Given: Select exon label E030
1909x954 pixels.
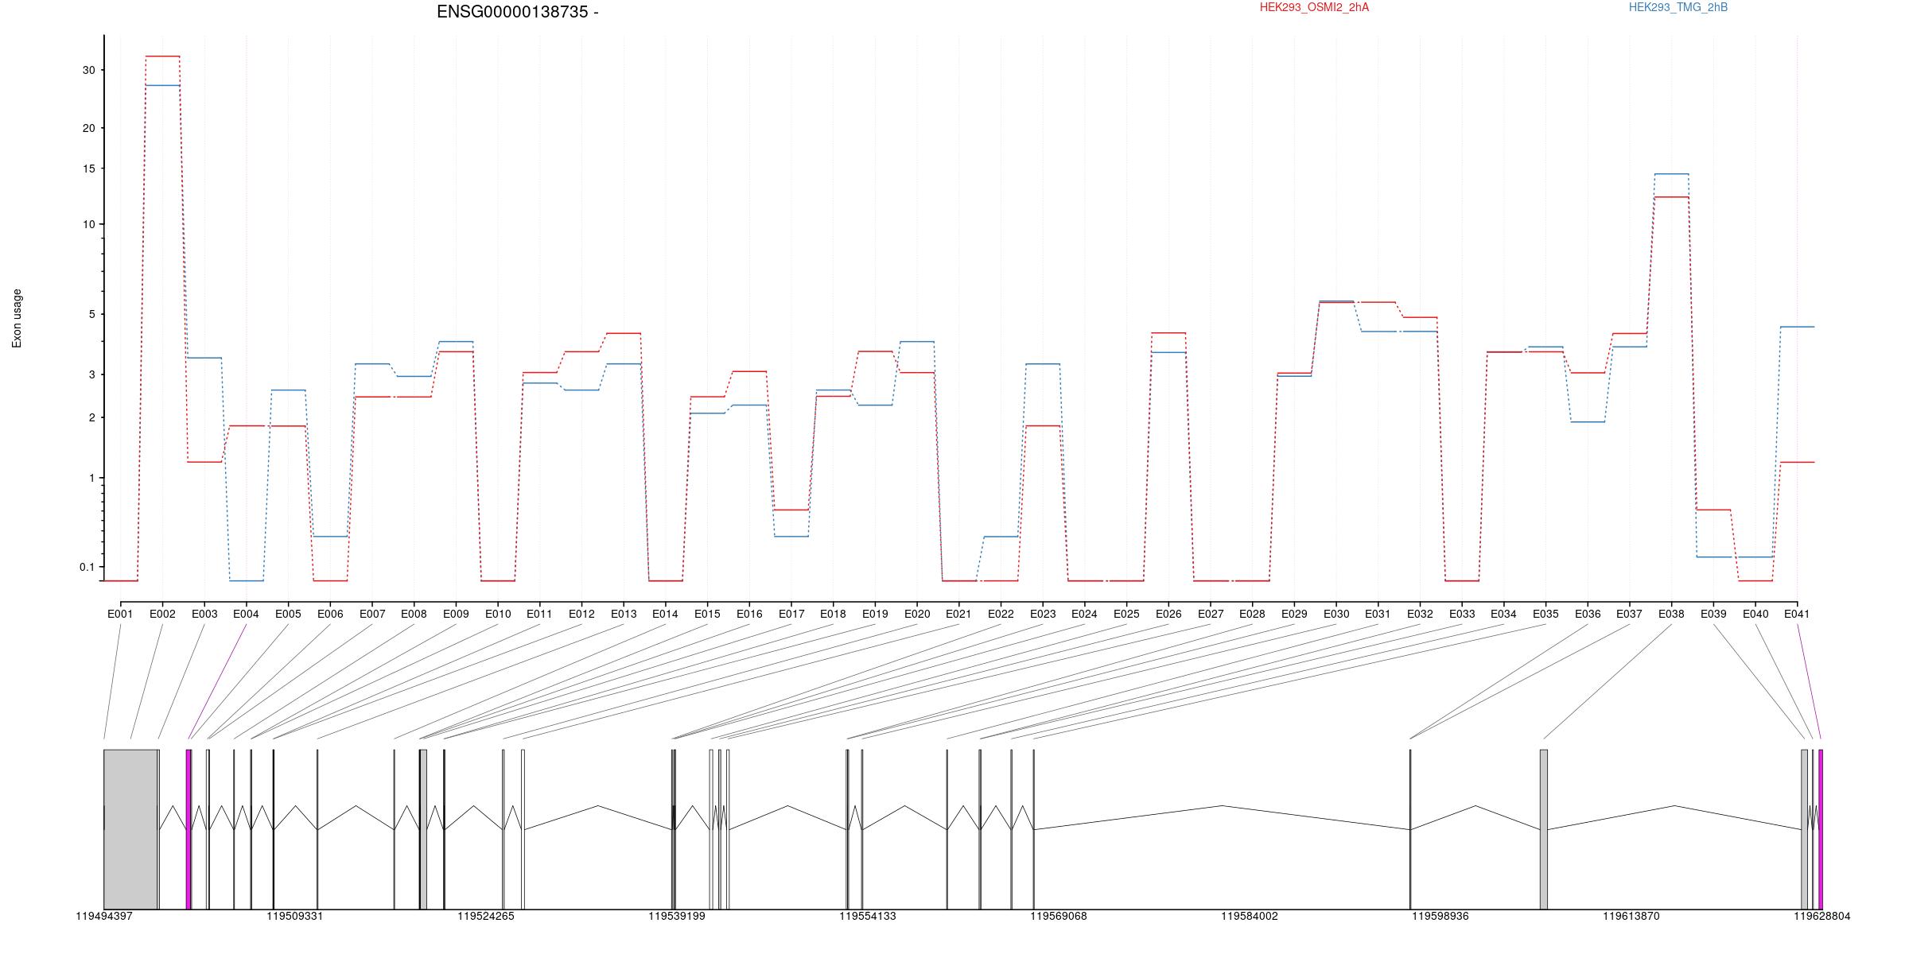Looking at the screenshot, I should tap(1336, 614).
